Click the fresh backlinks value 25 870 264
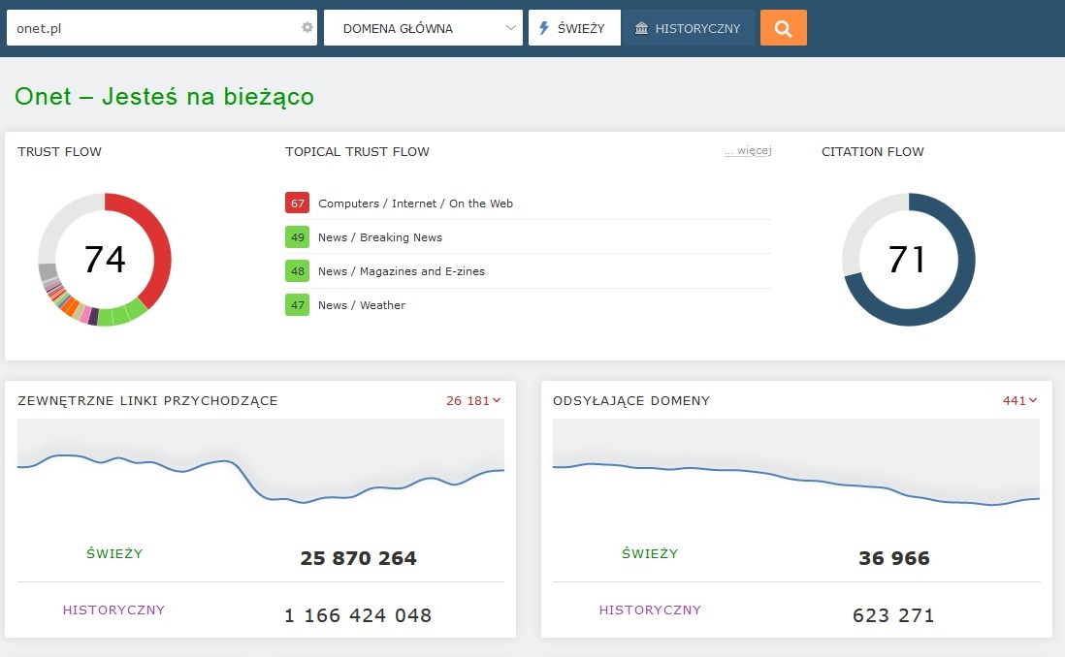The image size is (1065, 657). tap(359, 558)
